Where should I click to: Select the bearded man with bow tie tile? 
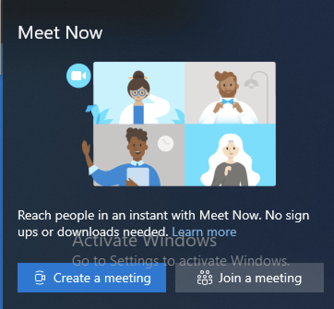230,93
